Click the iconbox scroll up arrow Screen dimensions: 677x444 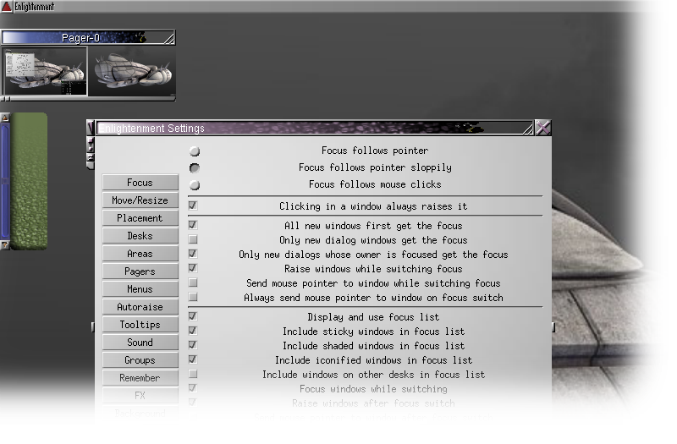(x=5, y=118)
